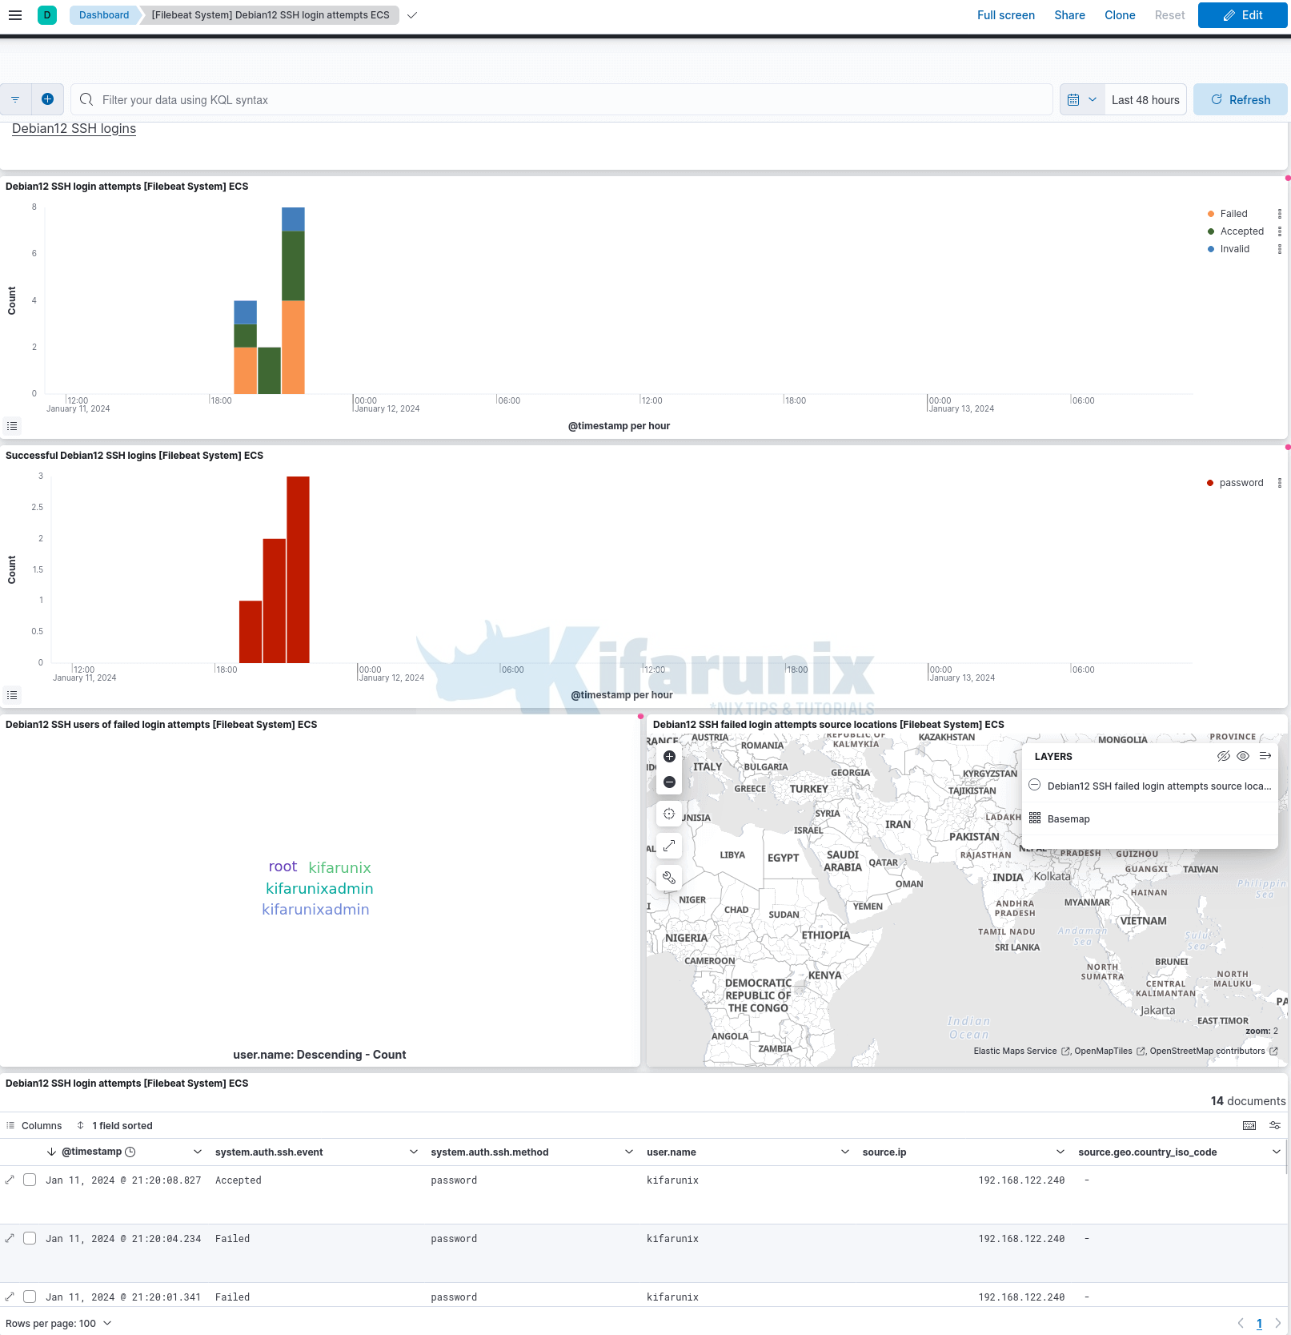
Task: Click the Edit dashboard button
Action: pyautogui.click(x=1242, y=15)
